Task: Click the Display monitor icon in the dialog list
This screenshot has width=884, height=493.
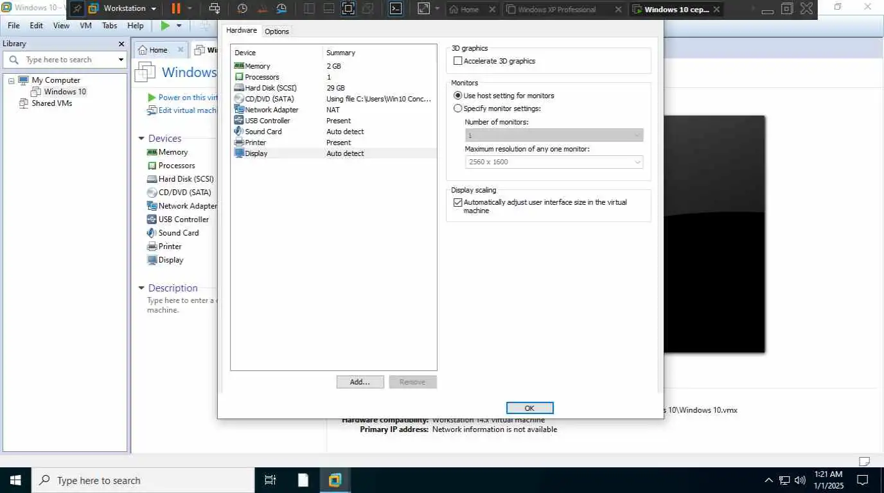Action: point(239,153)
